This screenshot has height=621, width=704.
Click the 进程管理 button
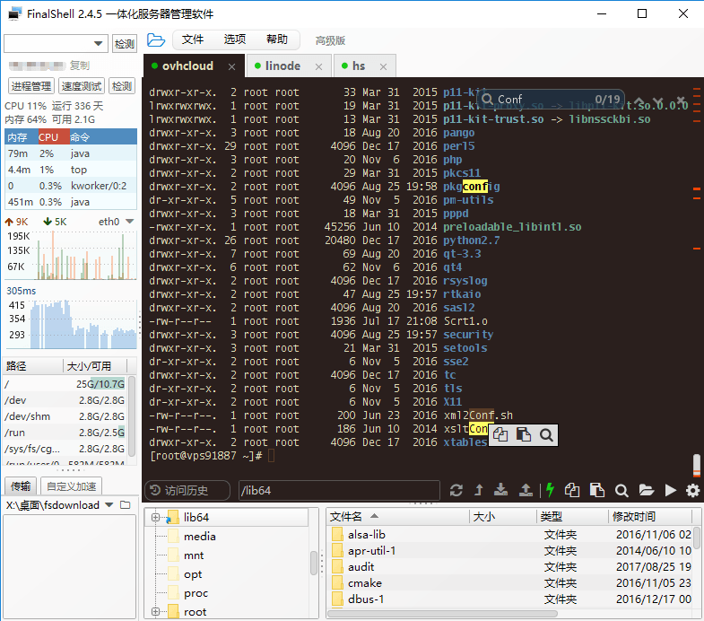point(30,86)
